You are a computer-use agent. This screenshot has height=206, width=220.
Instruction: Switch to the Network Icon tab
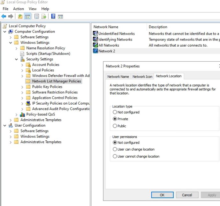point(142,77)
